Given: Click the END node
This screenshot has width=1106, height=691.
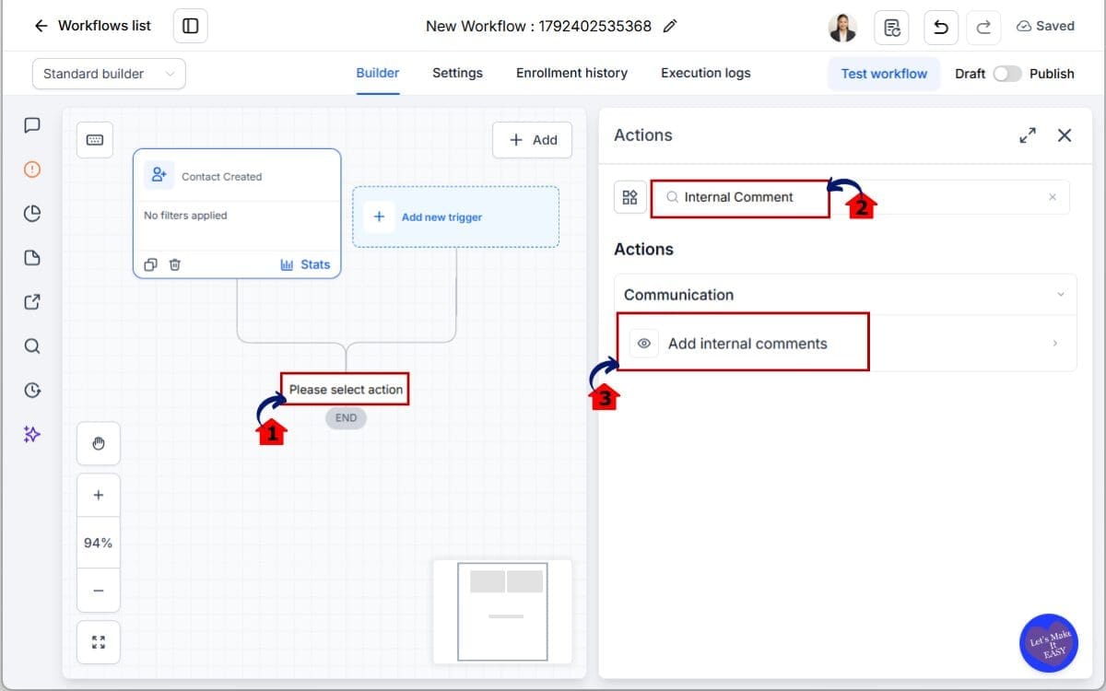Looking at the screenshot, I should click(346, 417).
